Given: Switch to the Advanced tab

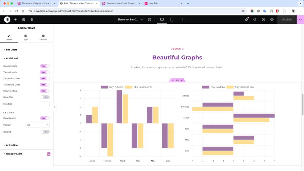Looking at the screenshot, I should click(x=43, y=37).
